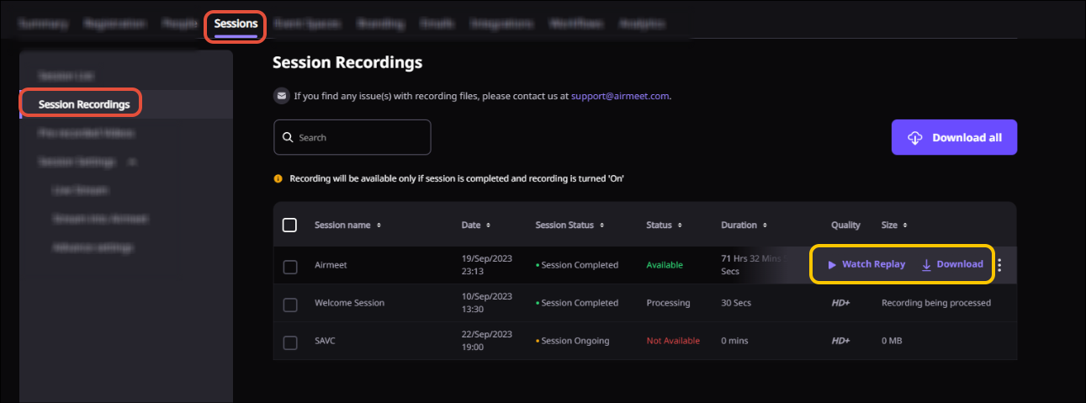
Task: Click the red Not Available status
Action: click(x=673, y=341)
